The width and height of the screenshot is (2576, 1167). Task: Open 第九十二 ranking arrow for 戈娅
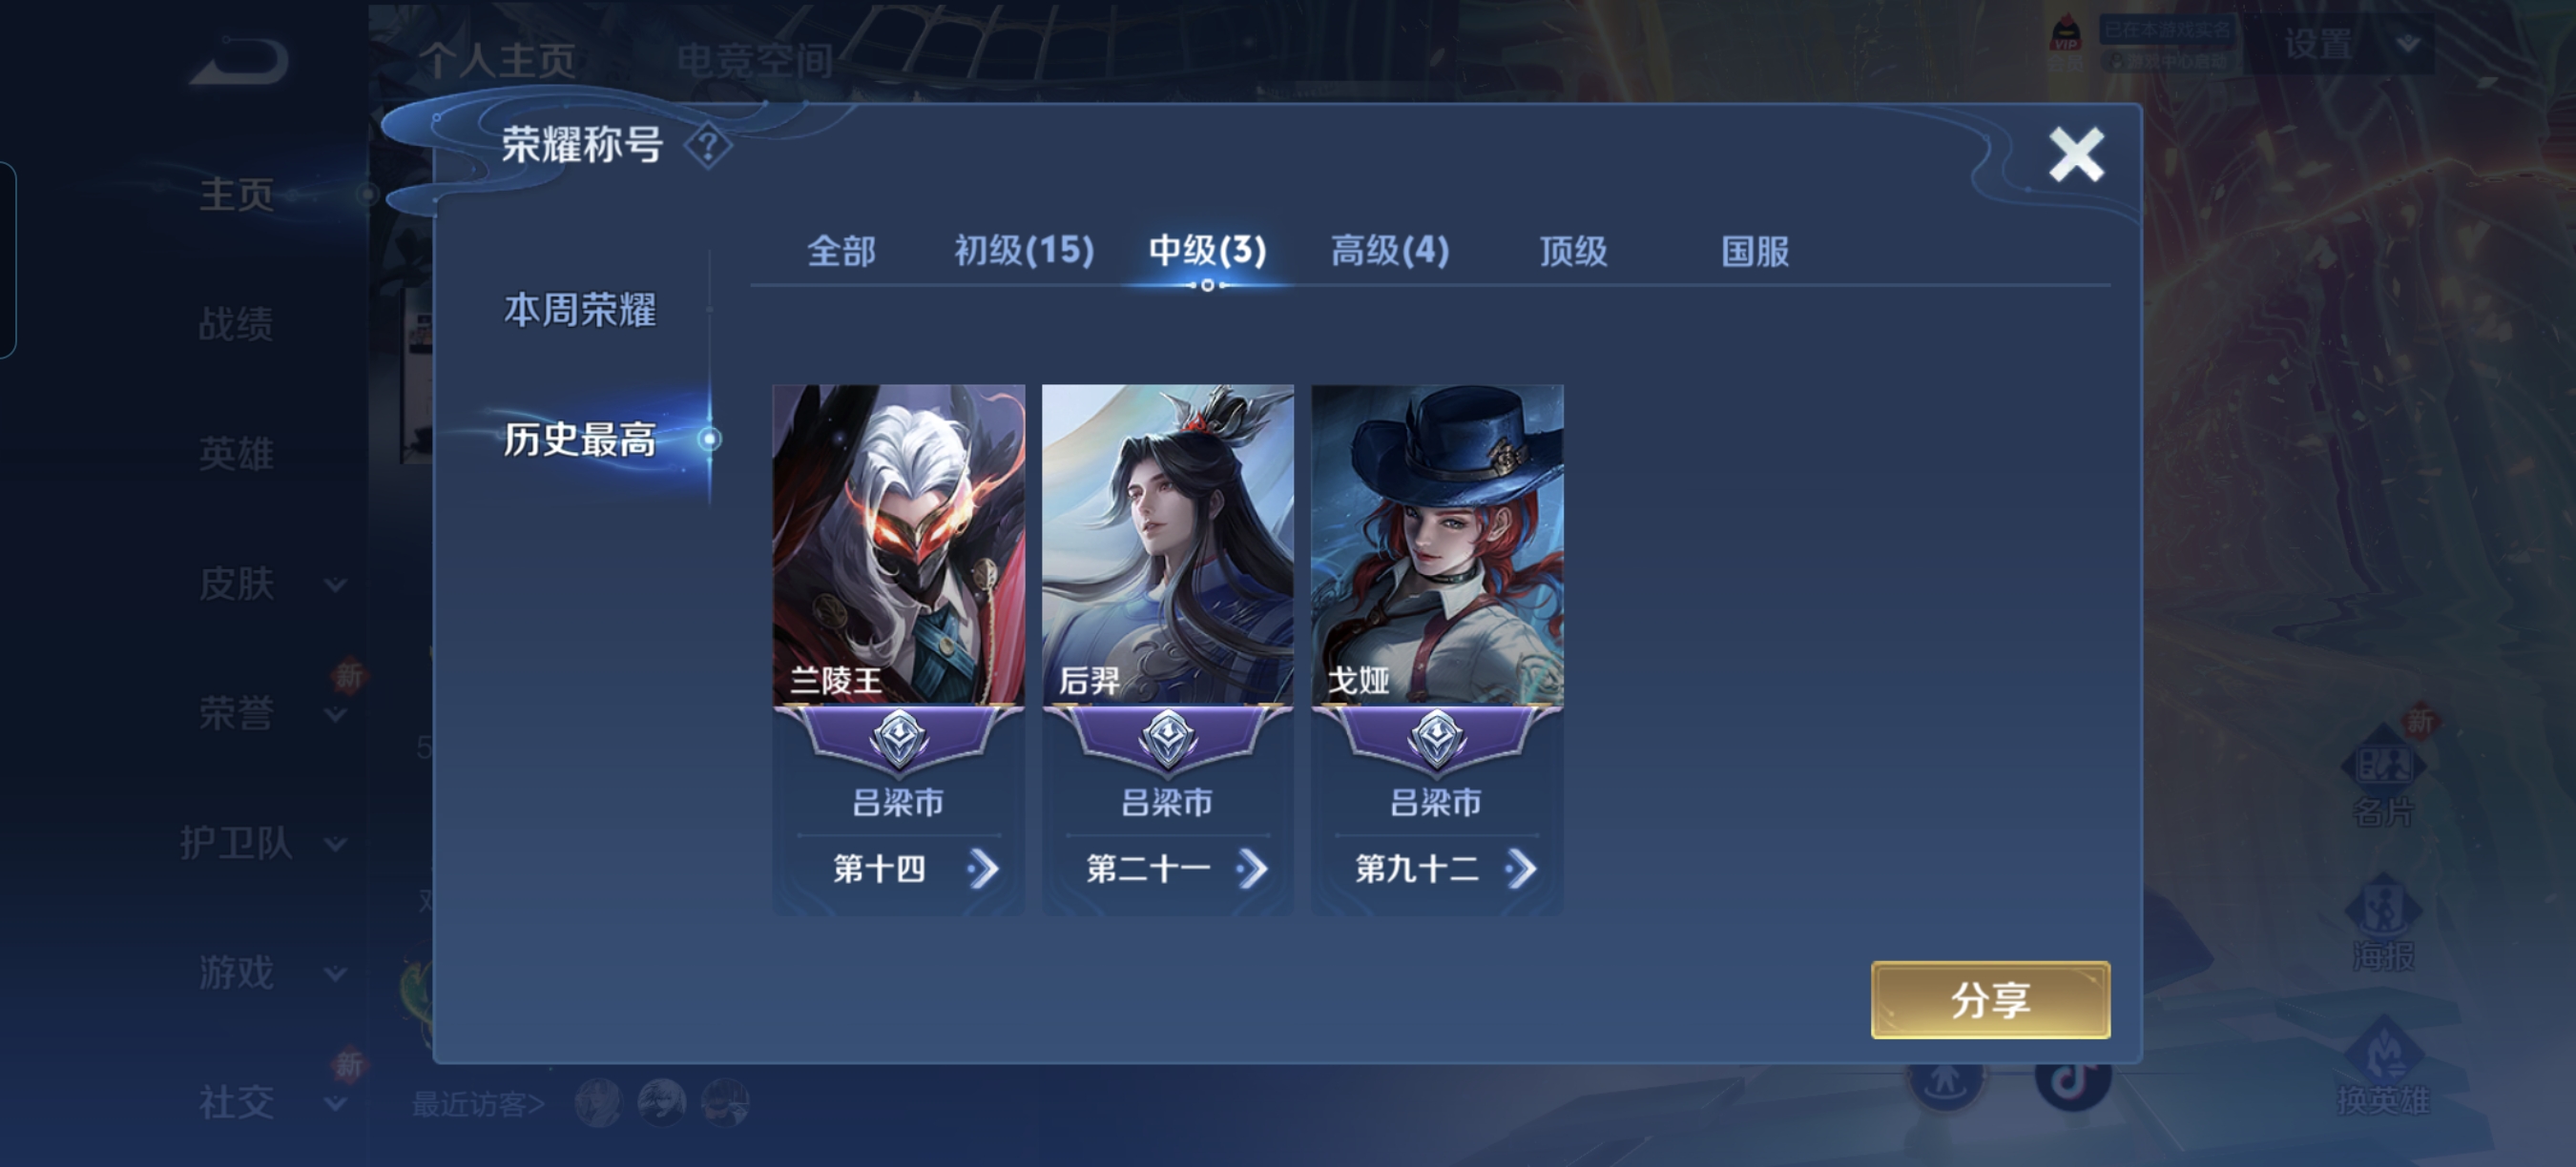pyautogui.click(x=1521, y=870)
